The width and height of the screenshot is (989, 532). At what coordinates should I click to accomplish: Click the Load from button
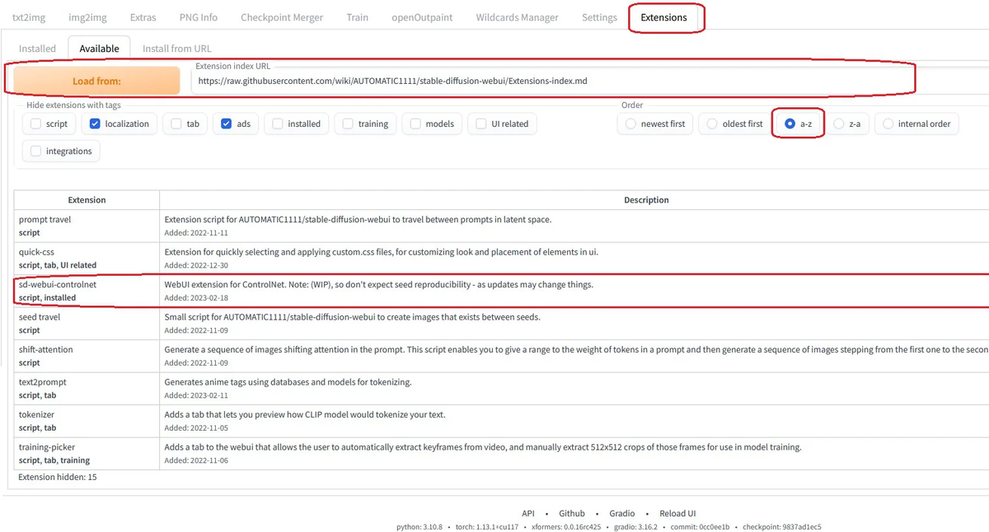(x=96, y=81)
